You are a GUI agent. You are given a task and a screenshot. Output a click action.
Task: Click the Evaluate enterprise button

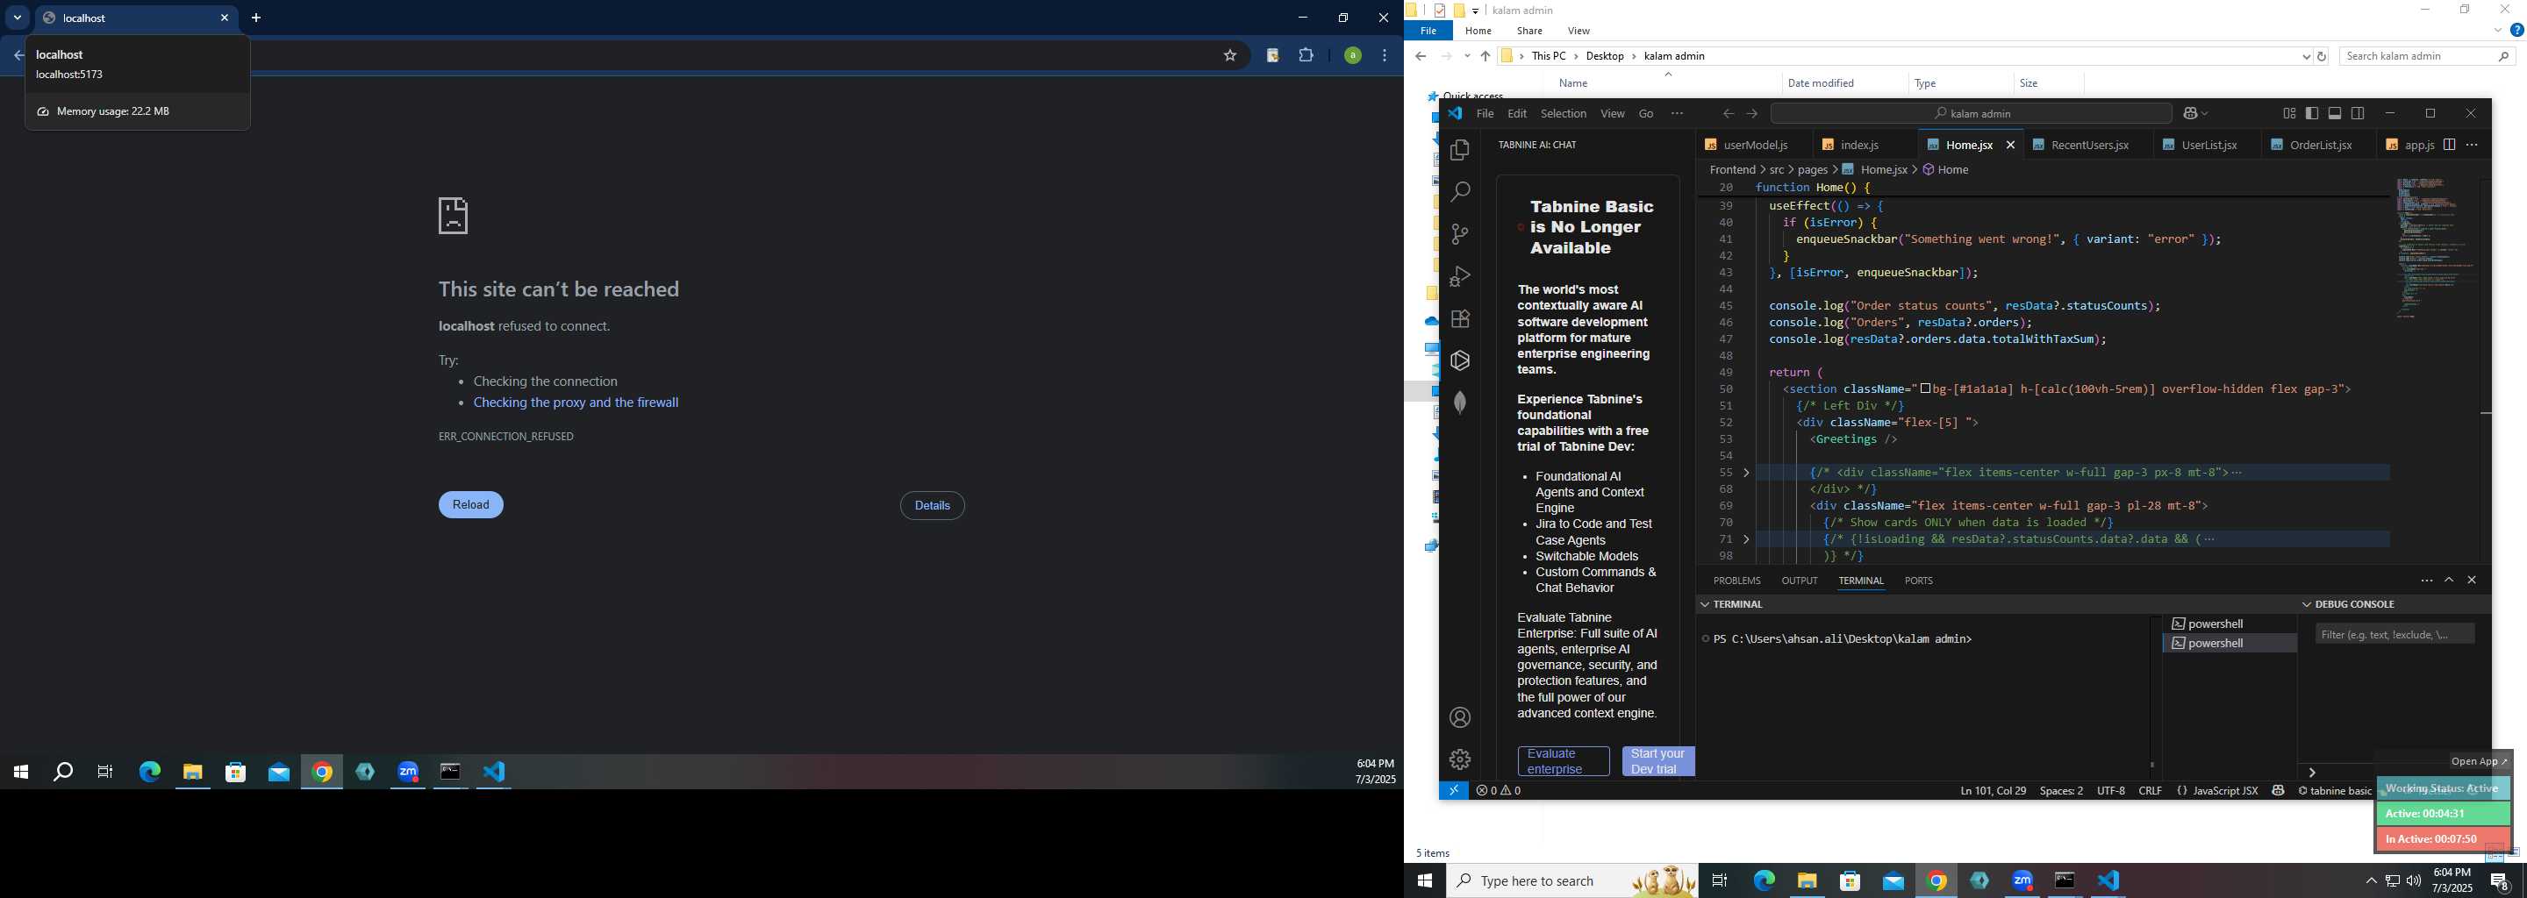1564,762
